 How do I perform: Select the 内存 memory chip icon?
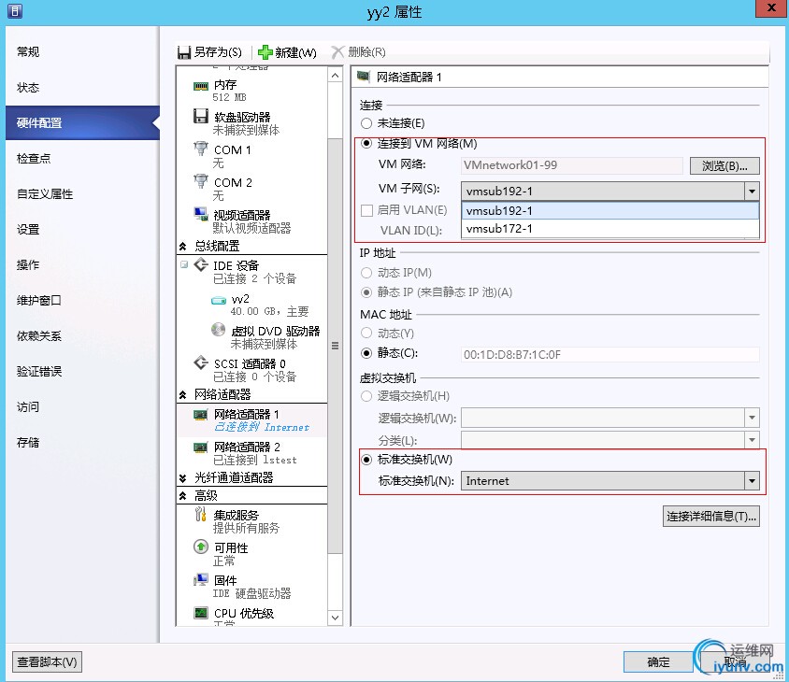tap(201, 87)
